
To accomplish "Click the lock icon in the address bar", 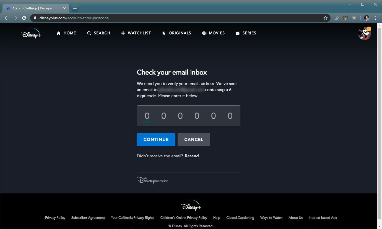I will point(35,18).
